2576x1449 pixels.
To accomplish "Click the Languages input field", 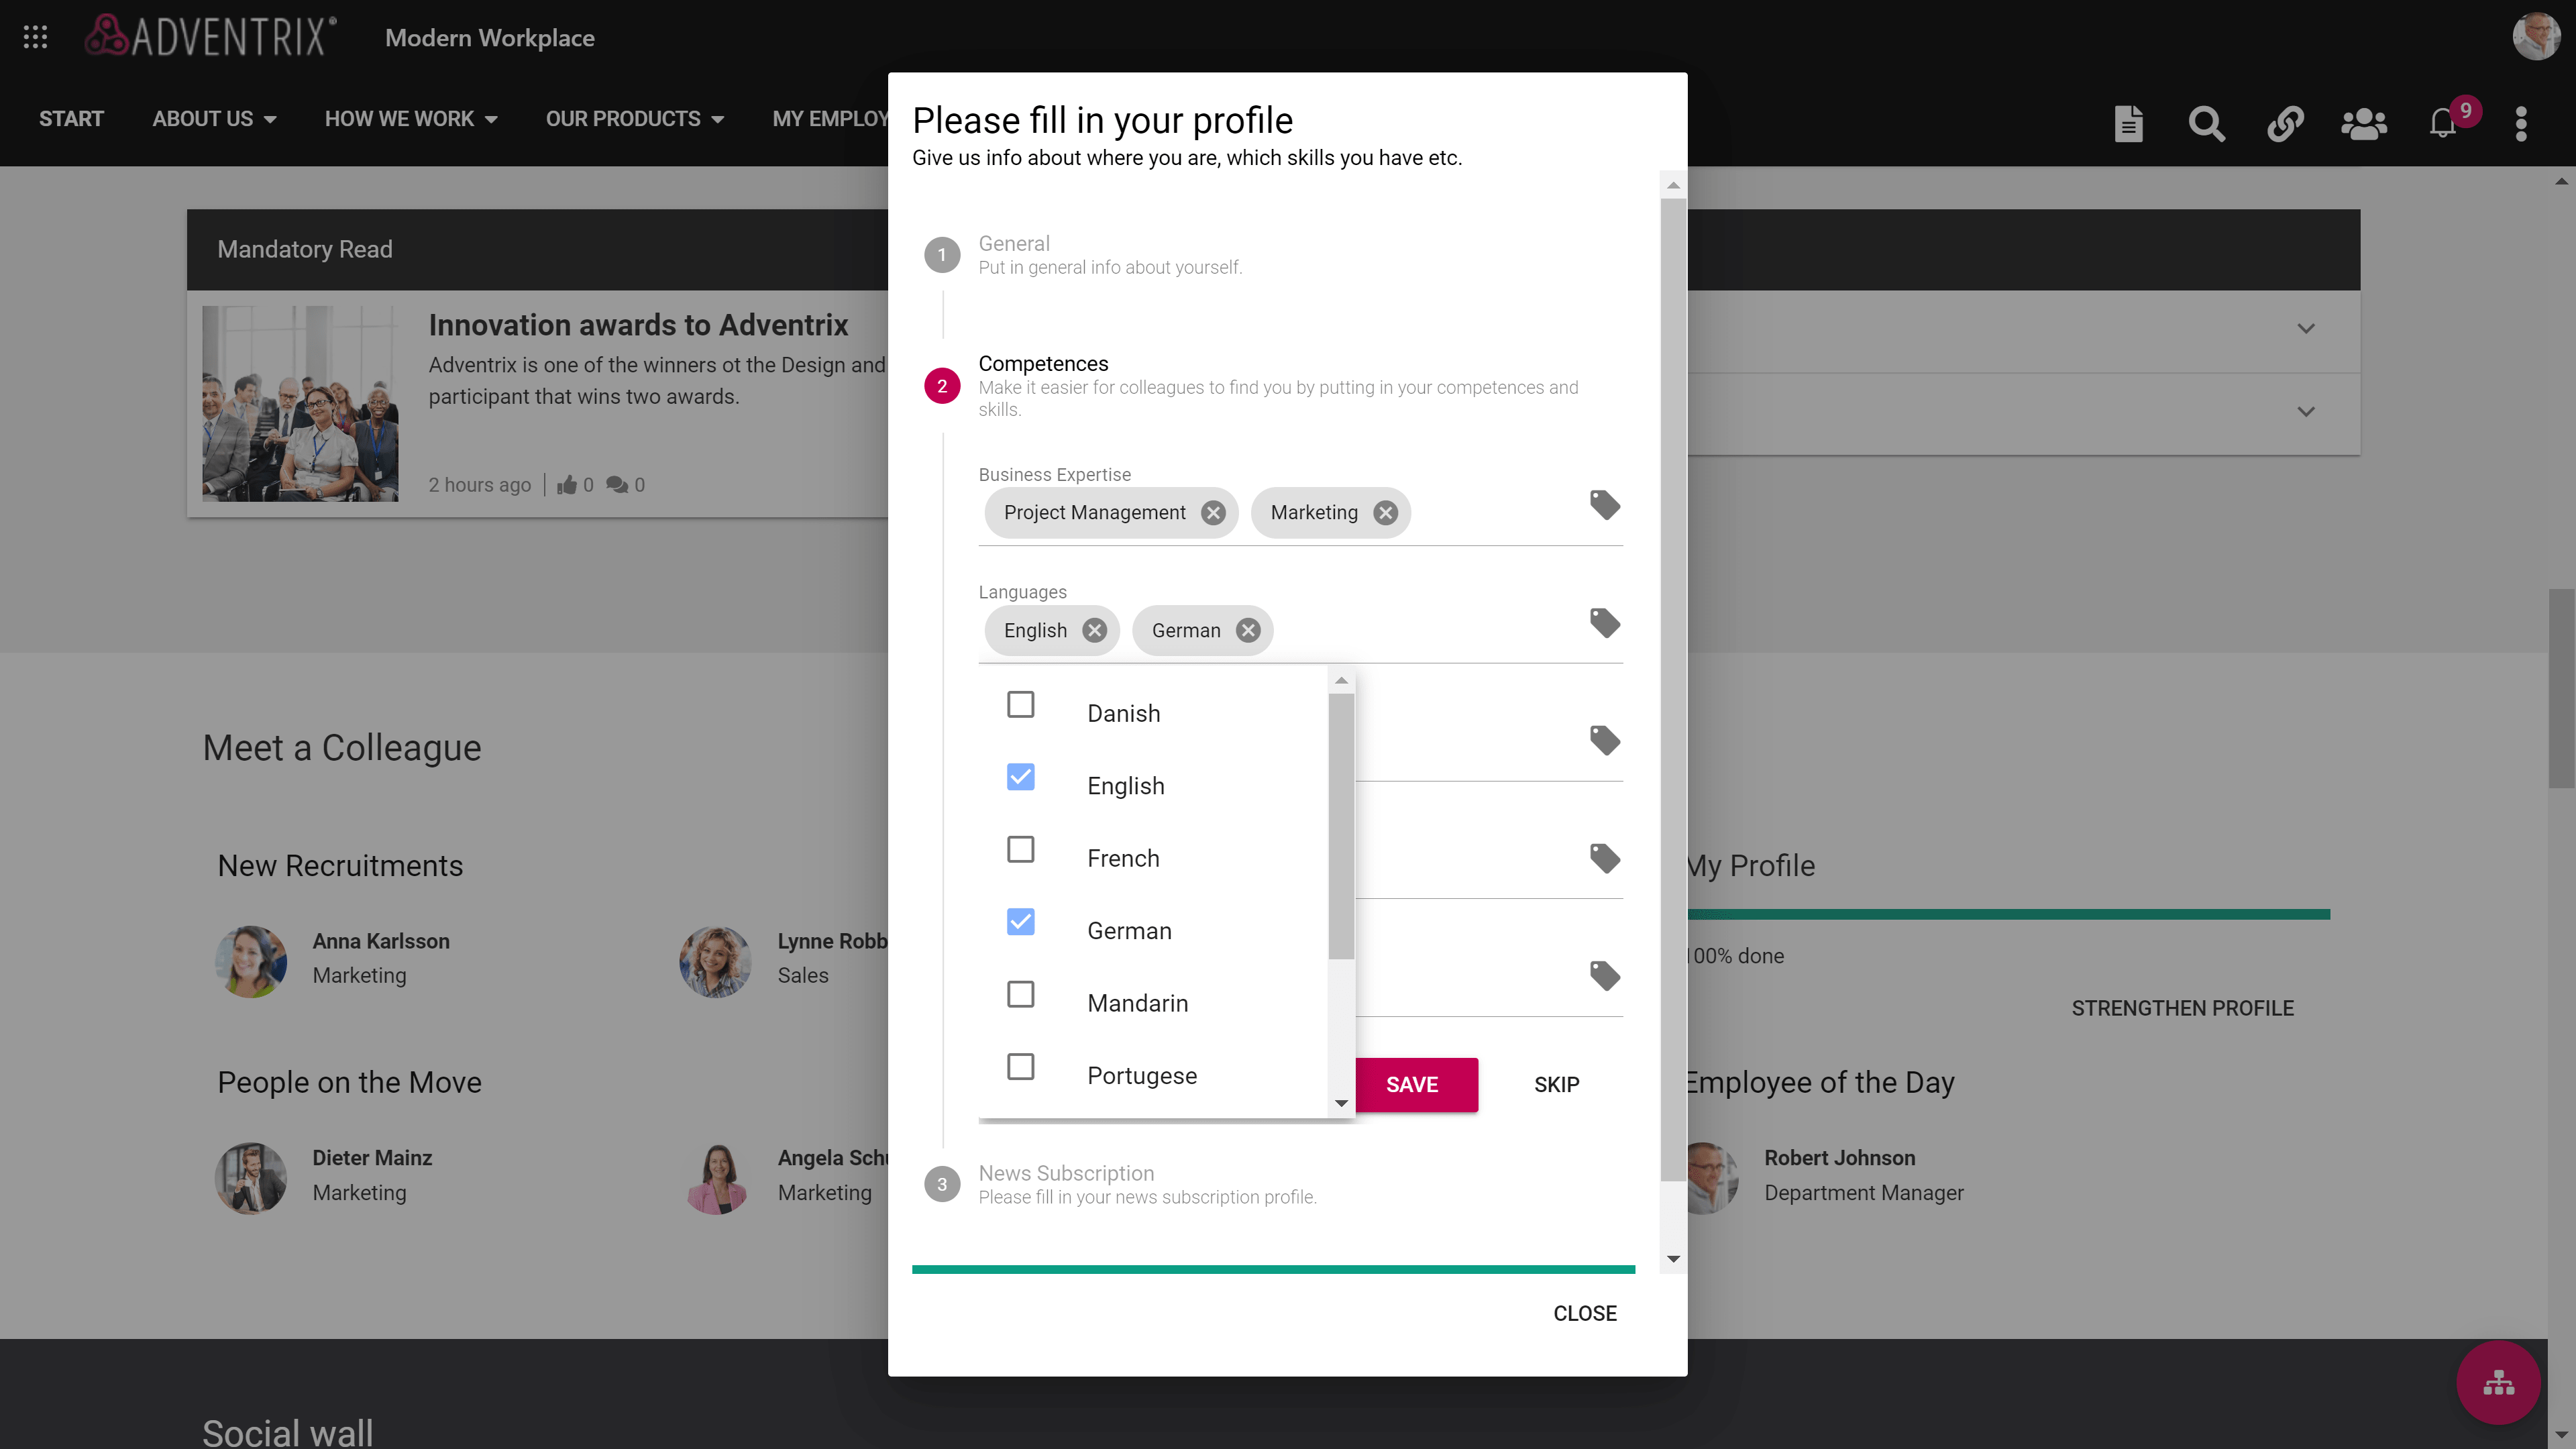I will [1300, 631].
